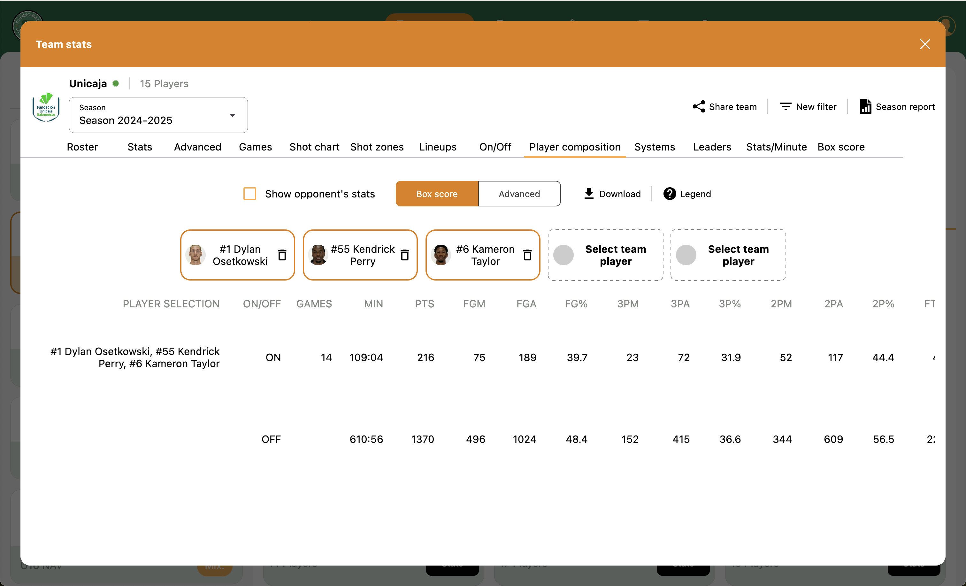966x586 pixels.
Task: Create a New filter
Action: click(x=808, y=106)
